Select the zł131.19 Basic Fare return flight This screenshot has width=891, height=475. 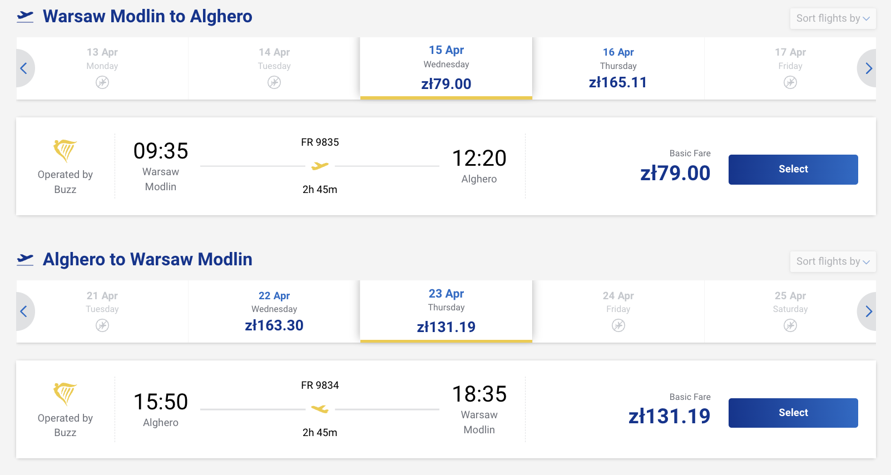tap(793, 413)
